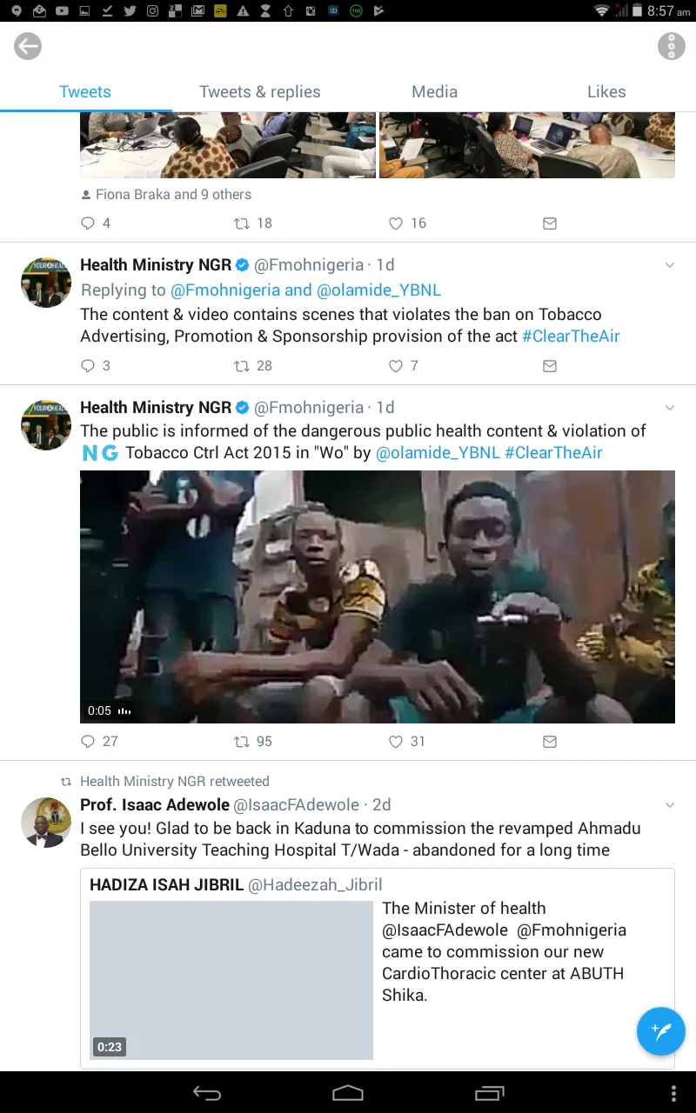Share the #ClearTheAir reply tweet via message
The image size is (696, 1113).
point(550,366)
